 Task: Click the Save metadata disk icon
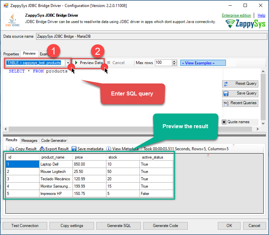click(x=74, y=149)
